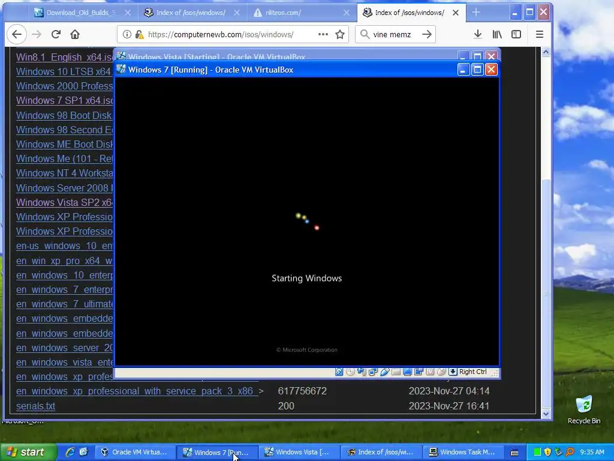Open Firefox hamburger menu
Screen dimensions: 614x461
[x=539, y=34]
